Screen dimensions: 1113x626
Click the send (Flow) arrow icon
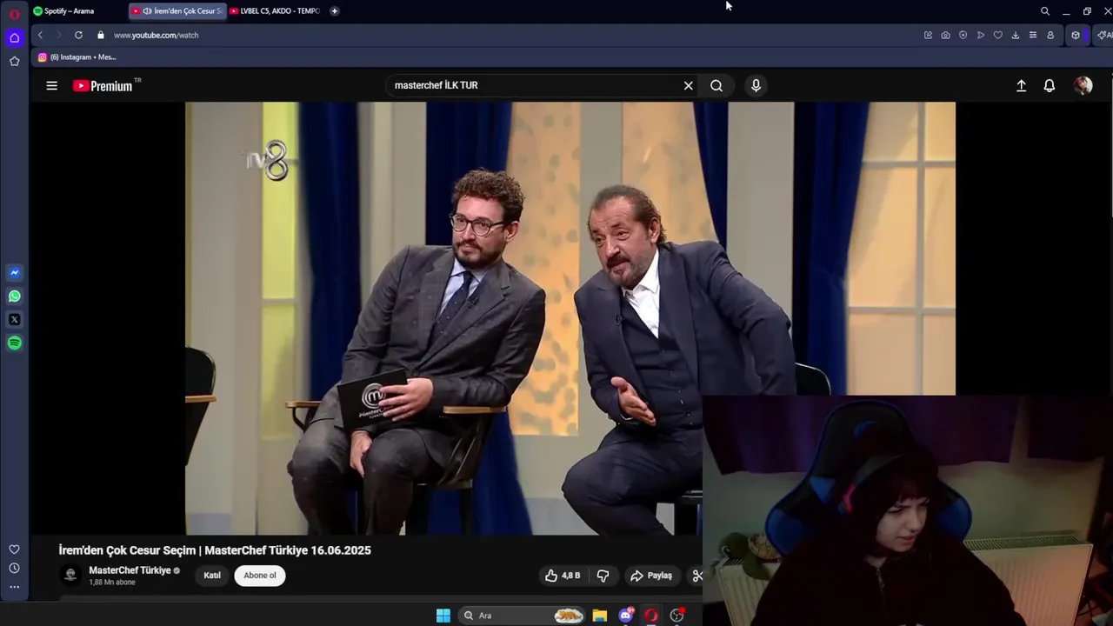pyautogui.click(x=980, y=35)
